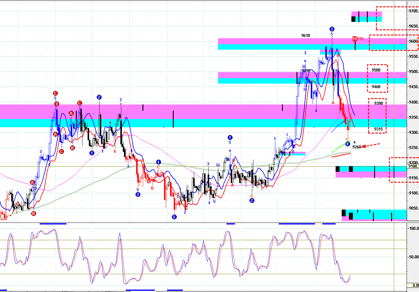This screenshot has width=419, height=292.
Task: Click blue circled 1 above the 5 and v labels
Action: point(230,138)
